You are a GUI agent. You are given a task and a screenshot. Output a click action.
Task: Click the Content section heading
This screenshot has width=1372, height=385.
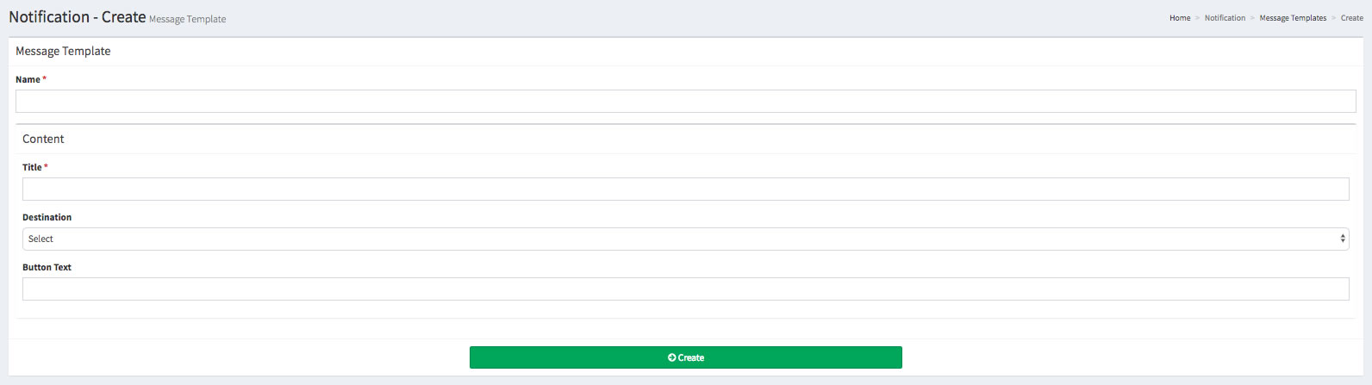43,140
